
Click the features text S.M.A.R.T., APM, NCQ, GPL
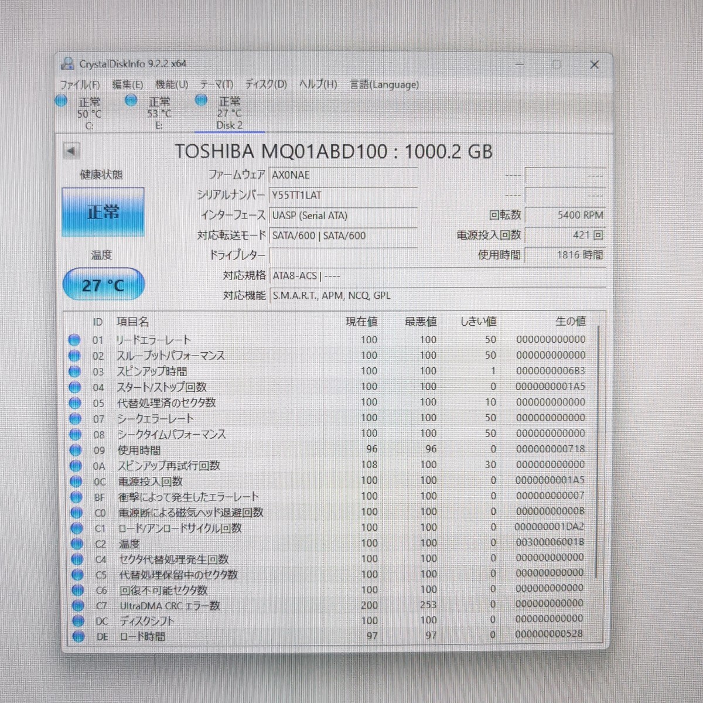pos(332,296)
